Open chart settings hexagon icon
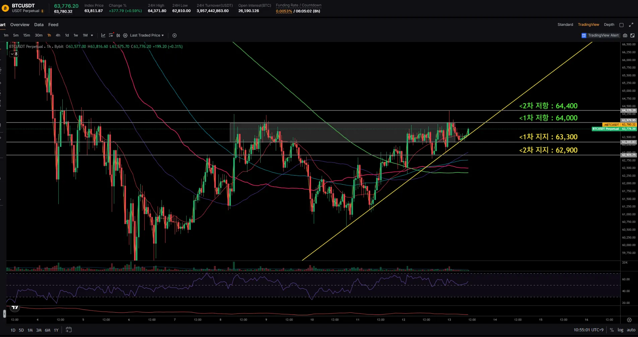This screenshot has height=337, width=638. click(x=125, y=35)
